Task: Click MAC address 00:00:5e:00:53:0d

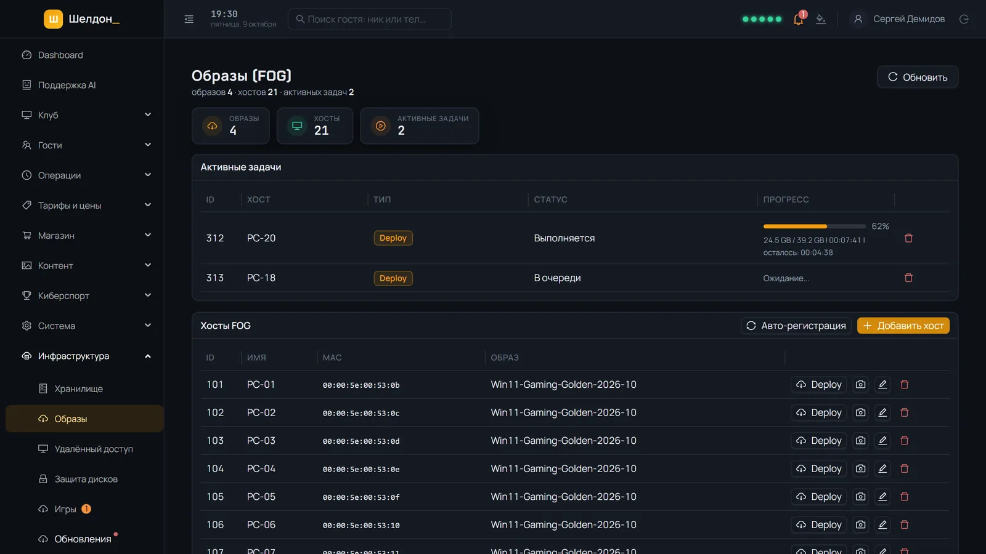Action: coord(361,441)
